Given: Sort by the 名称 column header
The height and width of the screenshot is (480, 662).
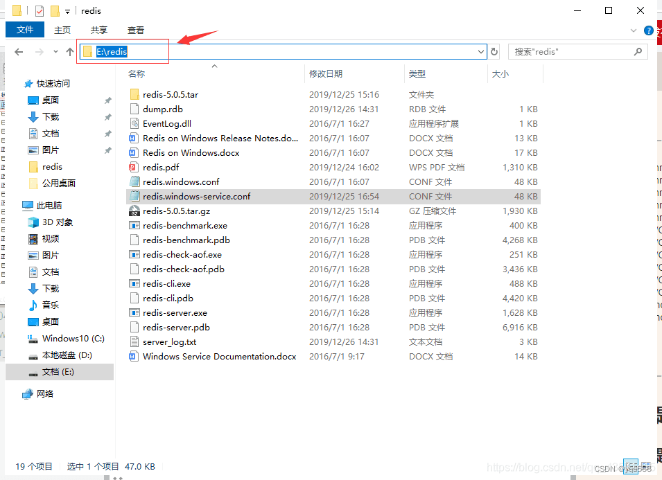Looking at the screenshot, I should click(137, 74).
